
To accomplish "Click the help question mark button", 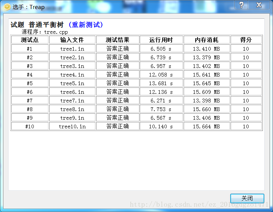I will point(241,5).
